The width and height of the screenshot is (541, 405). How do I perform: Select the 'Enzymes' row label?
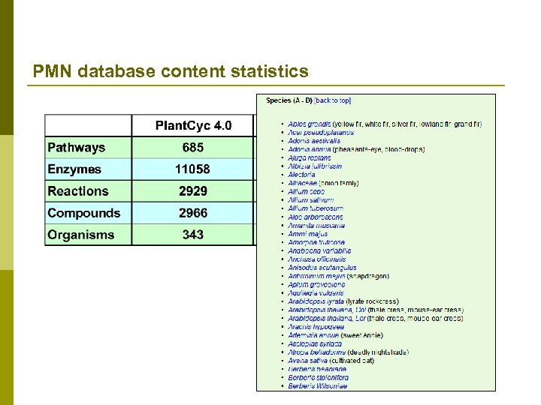(x=74, y=169)
